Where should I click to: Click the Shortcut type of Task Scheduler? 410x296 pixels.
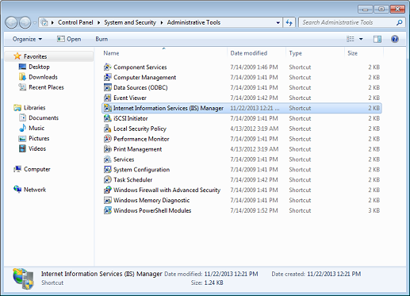tap(300, 180)
